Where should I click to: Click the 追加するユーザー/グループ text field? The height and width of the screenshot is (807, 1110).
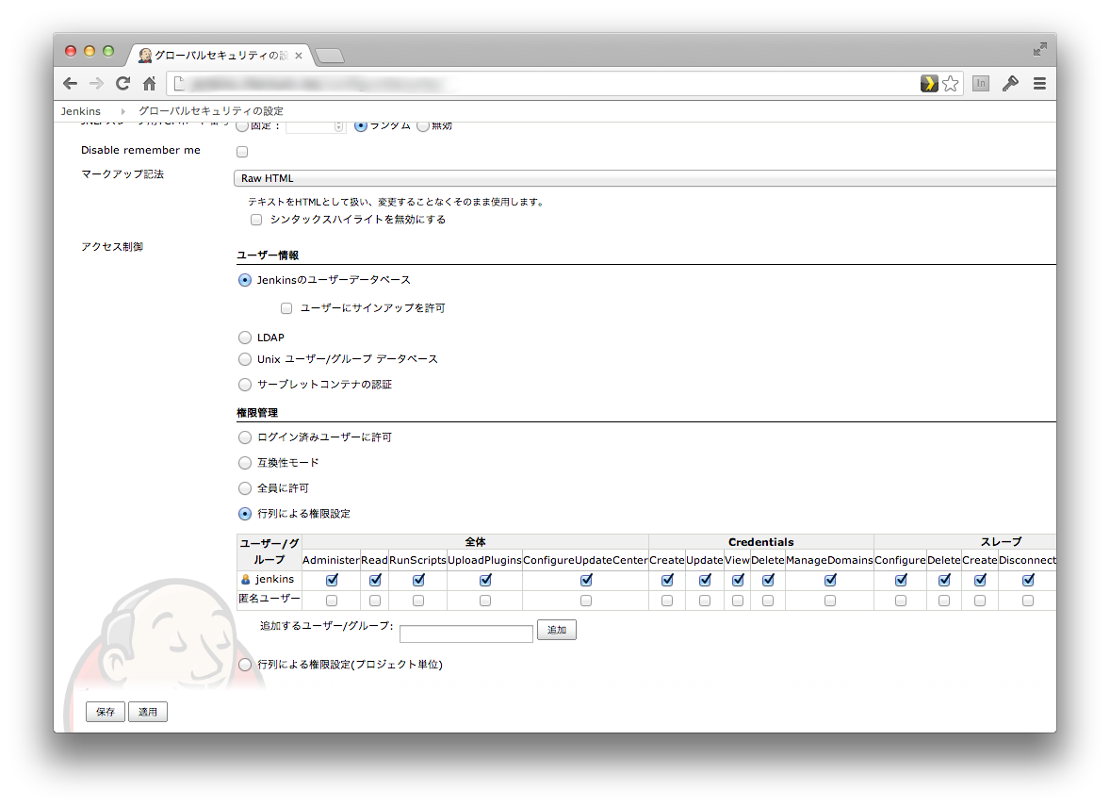[x=465, y=634]
